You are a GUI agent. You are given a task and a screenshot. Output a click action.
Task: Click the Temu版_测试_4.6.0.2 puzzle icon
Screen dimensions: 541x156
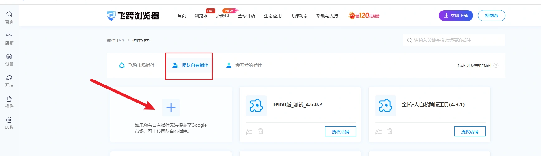[256, 106]
